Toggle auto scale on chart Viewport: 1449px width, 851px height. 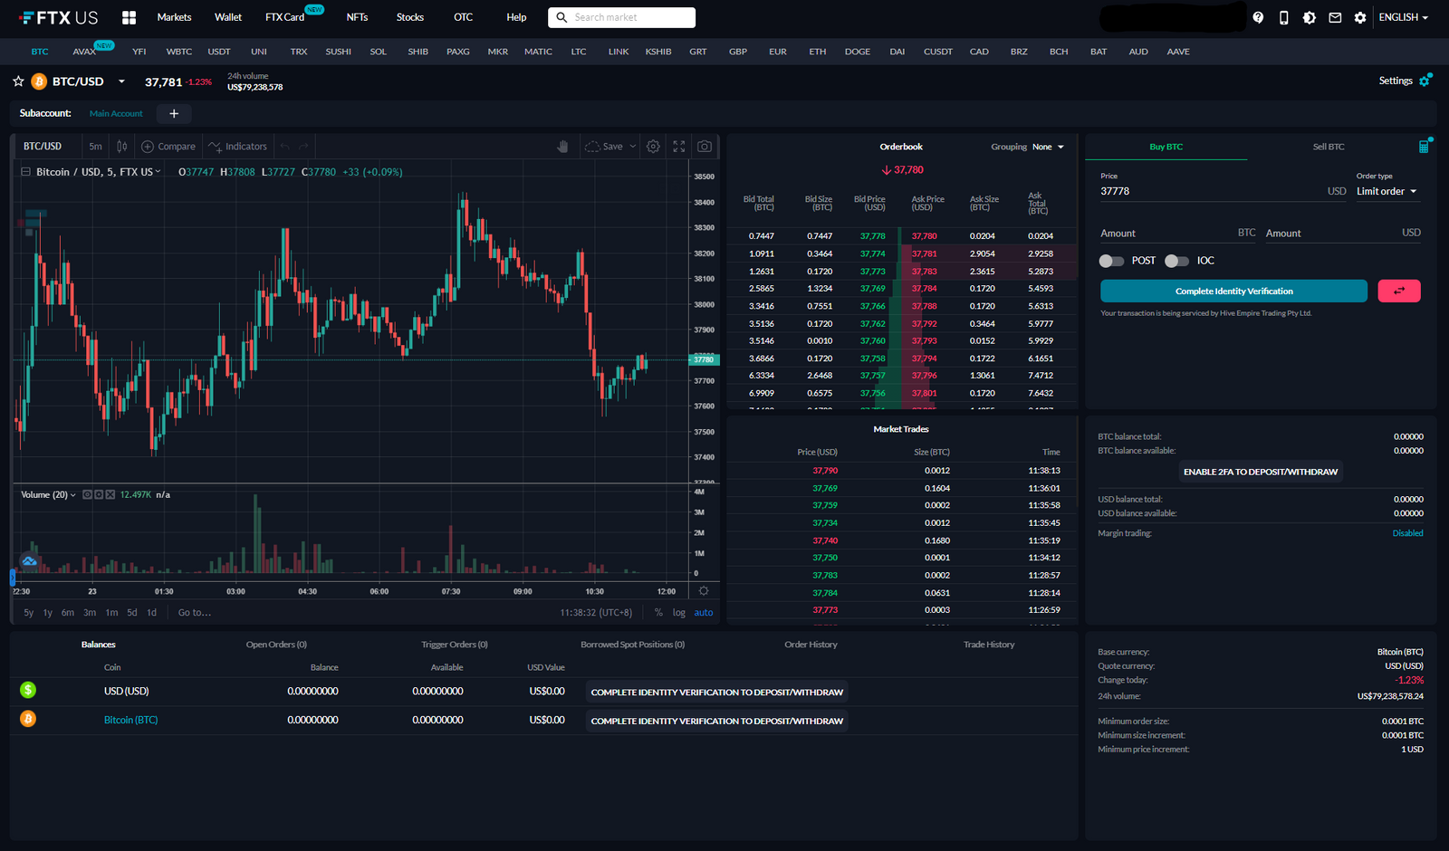pos(704,613)
